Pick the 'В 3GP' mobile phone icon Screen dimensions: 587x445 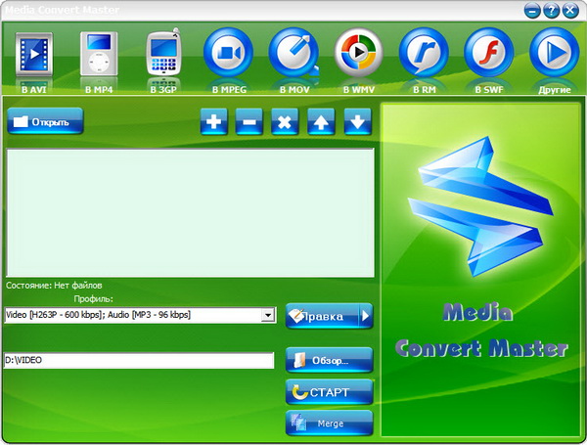163,53
